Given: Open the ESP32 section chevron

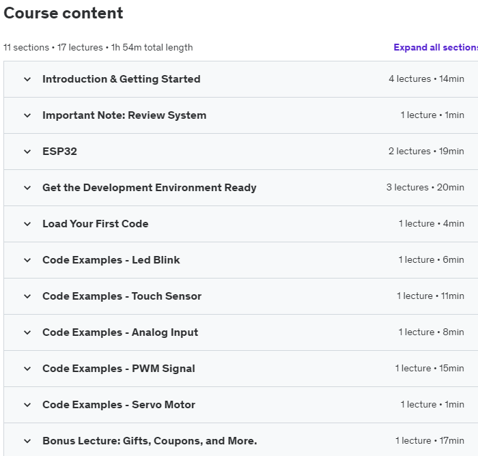Looking at the screenshot, I should pos(27,152).
